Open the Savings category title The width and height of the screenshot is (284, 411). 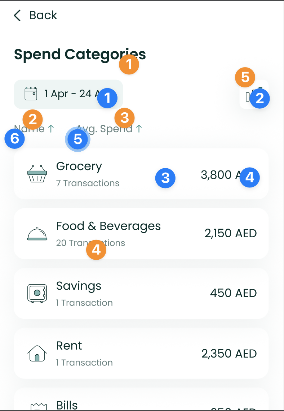[79, 286]
